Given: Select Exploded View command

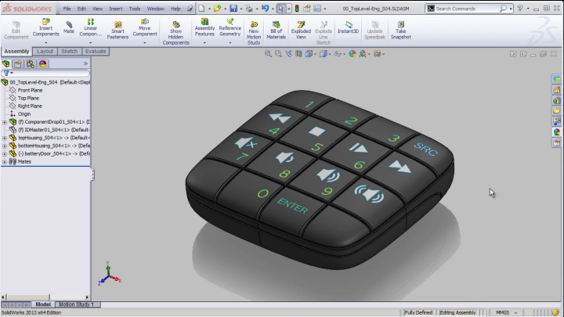Looking at the screenshot, I should (x=301, y=30).
